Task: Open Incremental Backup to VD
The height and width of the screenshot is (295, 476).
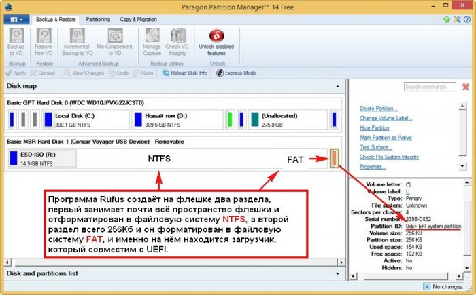Action: point(77,42)
